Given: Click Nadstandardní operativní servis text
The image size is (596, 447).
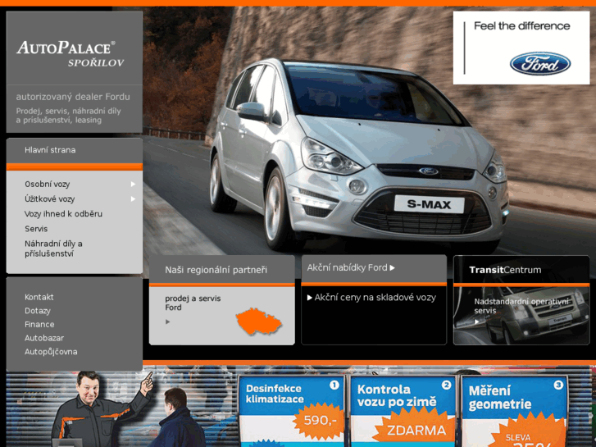Looking at the screenshot, I should 521,306.
